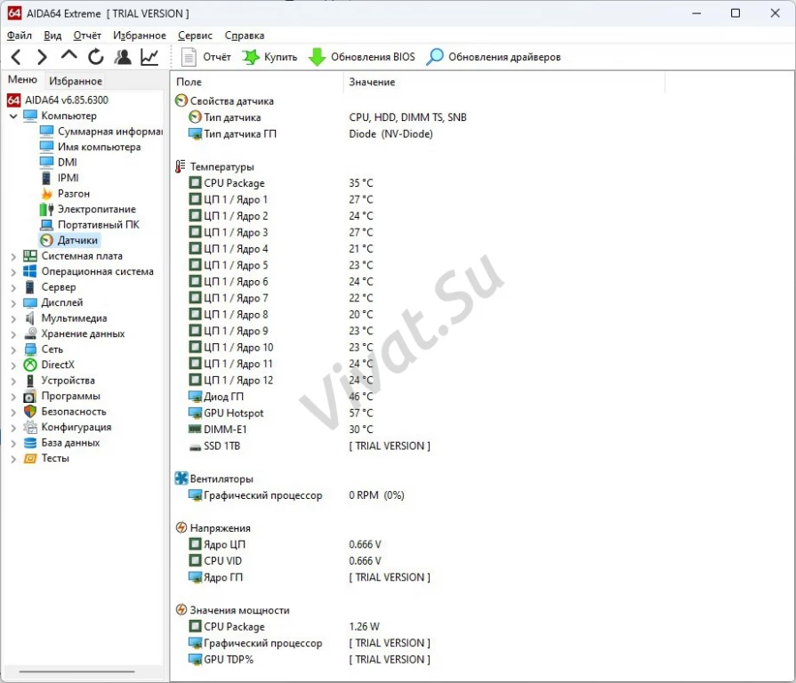Select Разгон in the sidebar tree
The width and height of the screenshot is (796, 683).
click(74, 194)
